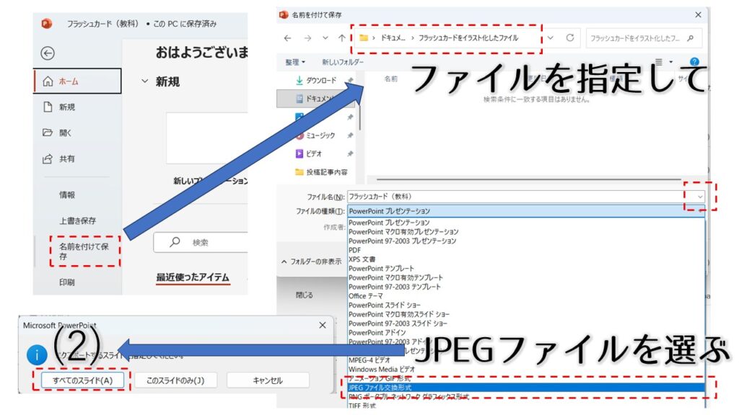Go up one folder level with up arrow
The width and height of the screenshot is (739, 415).
341,37
